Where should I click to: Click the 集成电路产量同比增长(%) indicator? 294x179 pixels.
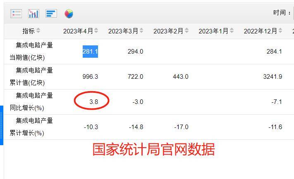[31, 102]
